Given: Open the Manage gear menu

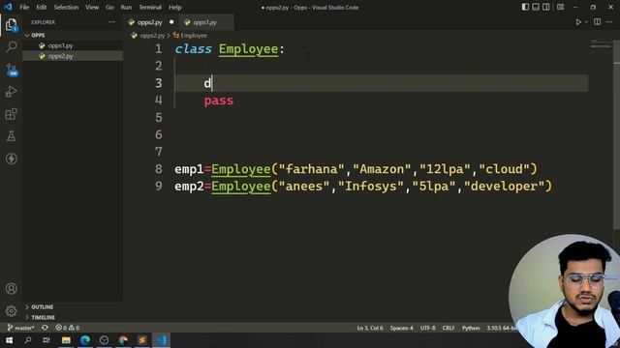Looking at the screenshot, I should point(11,311).
